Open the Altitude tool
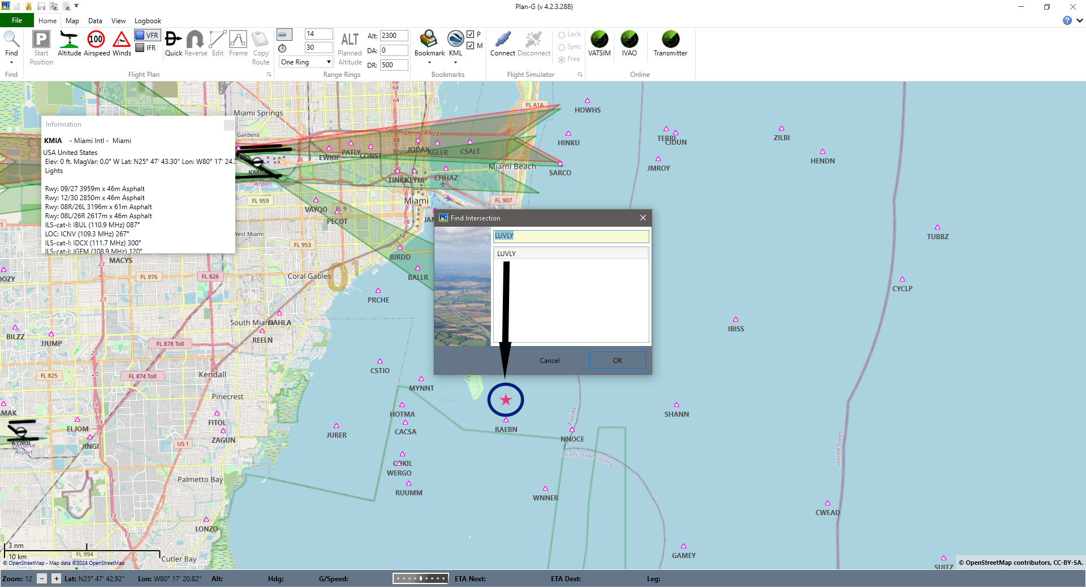 pos(69,39)
